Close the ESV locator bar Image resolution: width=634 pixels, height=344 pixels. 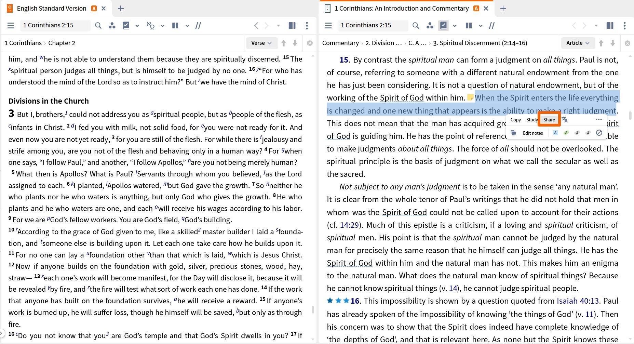click(310, 43)
